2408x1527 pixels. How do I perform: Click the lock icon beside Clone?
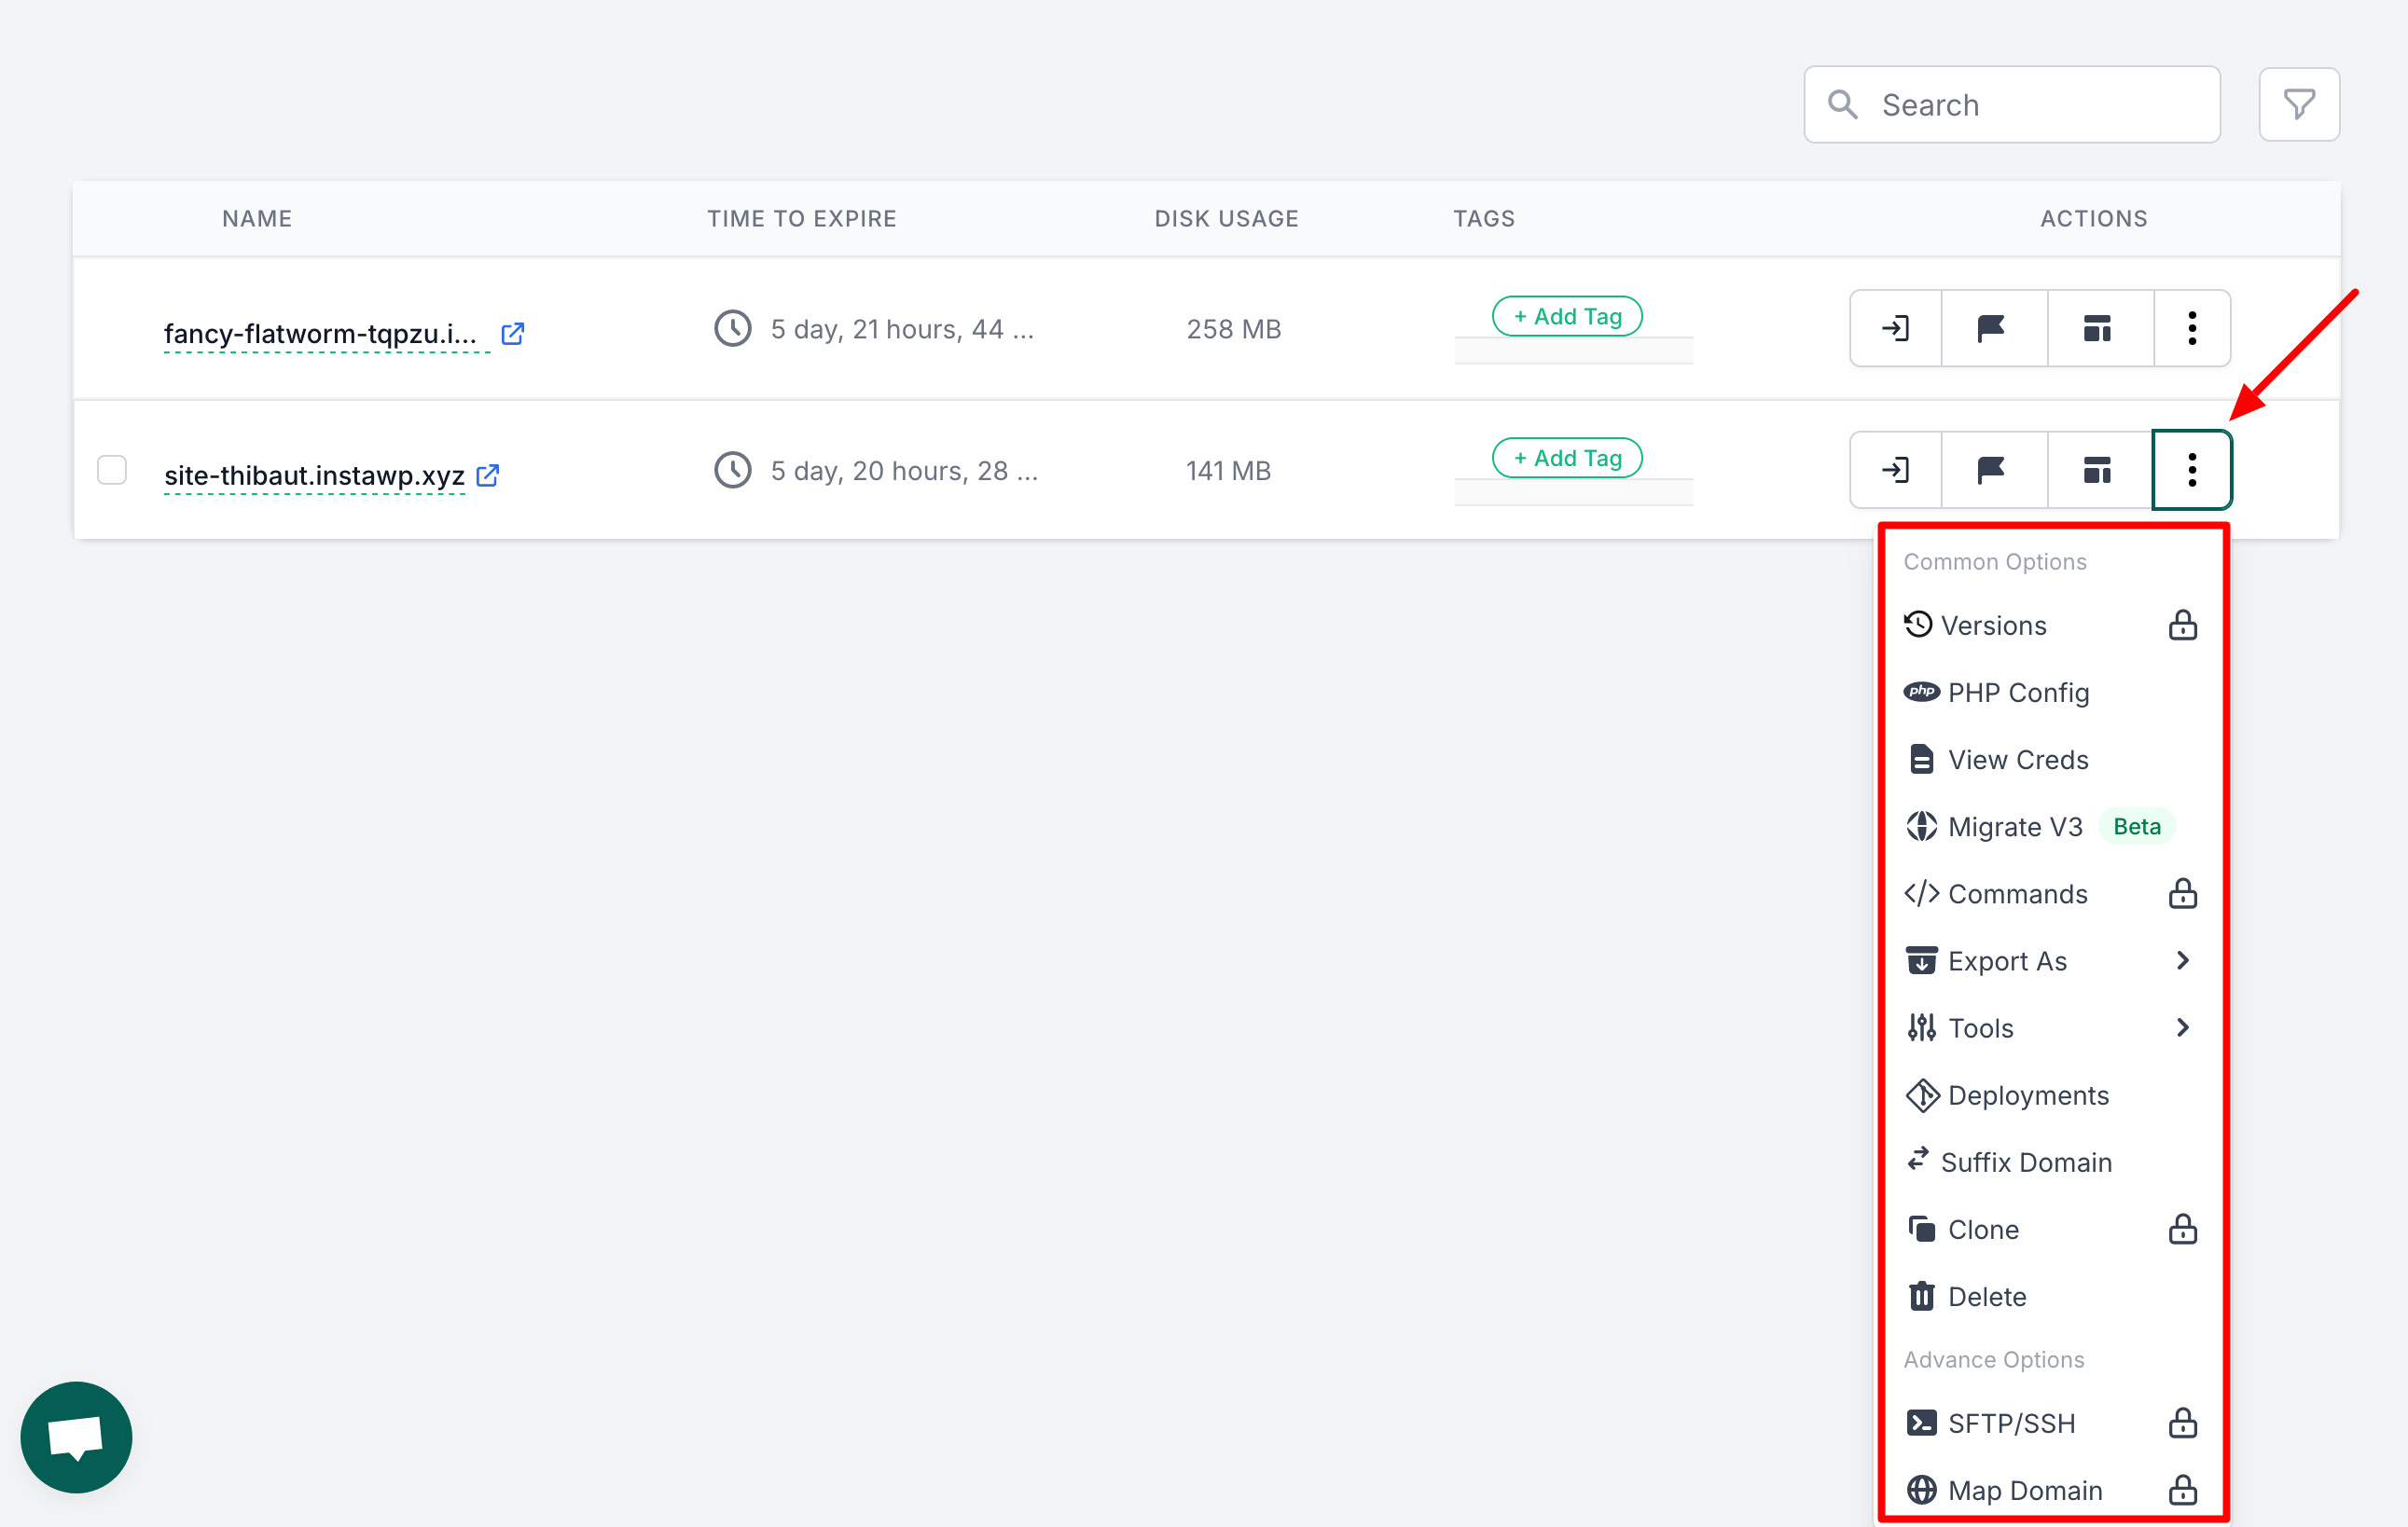coord(2183,1230)
